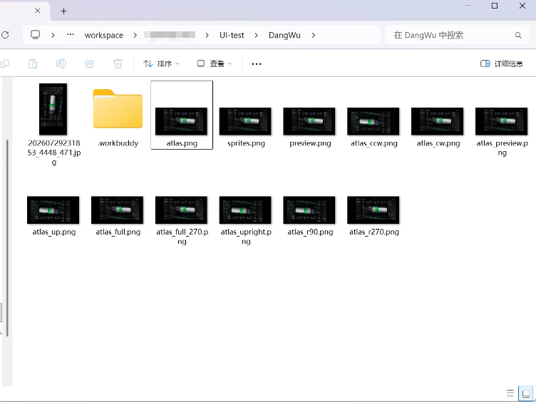Expand chevron after workspace

coord(135,35)
